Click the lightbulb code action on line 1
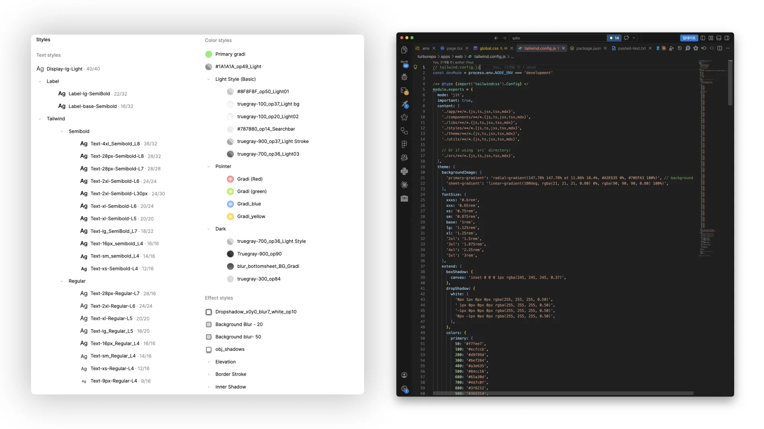Screen dimensions: 764x429 click(415, 67)
